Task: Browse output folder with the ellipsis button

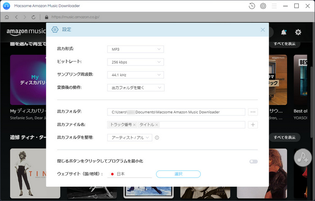Action: (253, 112)
